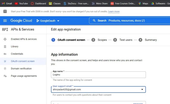
Task: Click the App information heading
Action: point(64,54)
